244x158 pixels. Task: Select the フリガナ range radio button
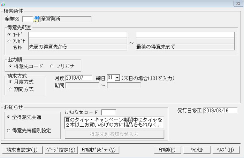[x=9, y=41]
